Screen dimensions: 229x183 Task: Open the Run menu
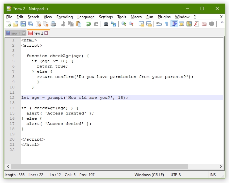coord(150,17)
